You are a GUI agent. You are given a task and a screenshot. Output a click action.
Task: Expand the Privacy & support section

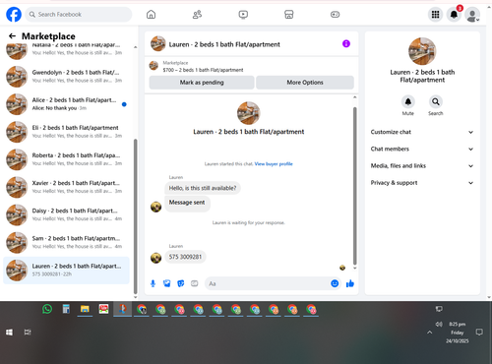pyautogui.click(x=422, y=183)
